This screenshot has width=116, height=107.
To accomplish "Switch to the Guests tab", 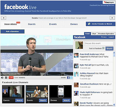I will (x=32, y=24).
